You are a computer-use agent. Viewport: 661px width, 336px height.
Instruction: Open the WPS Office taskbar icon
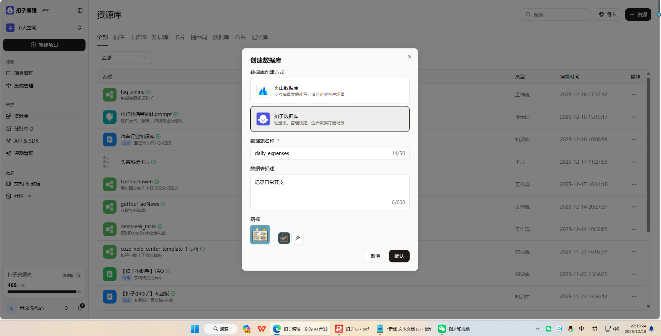pos(262,329)
